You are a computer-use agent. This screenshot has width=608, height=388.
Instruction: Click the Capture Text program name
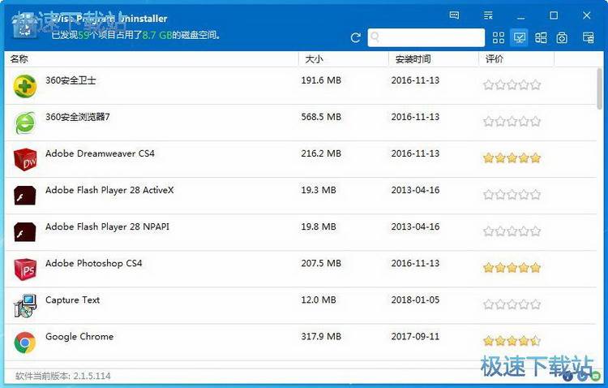(x=72, y=300)
